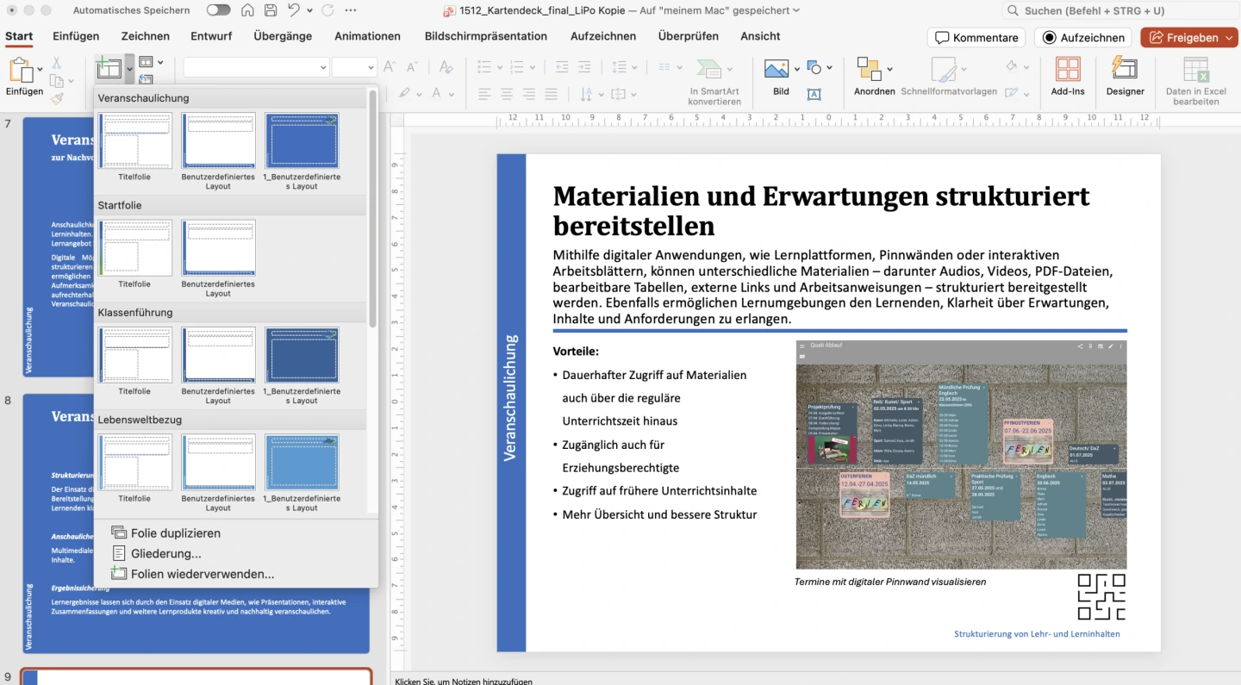Toggle the Automatisches Speichern switch
The width and height of the screenshot is (1241, 685).
coord(218,10)
